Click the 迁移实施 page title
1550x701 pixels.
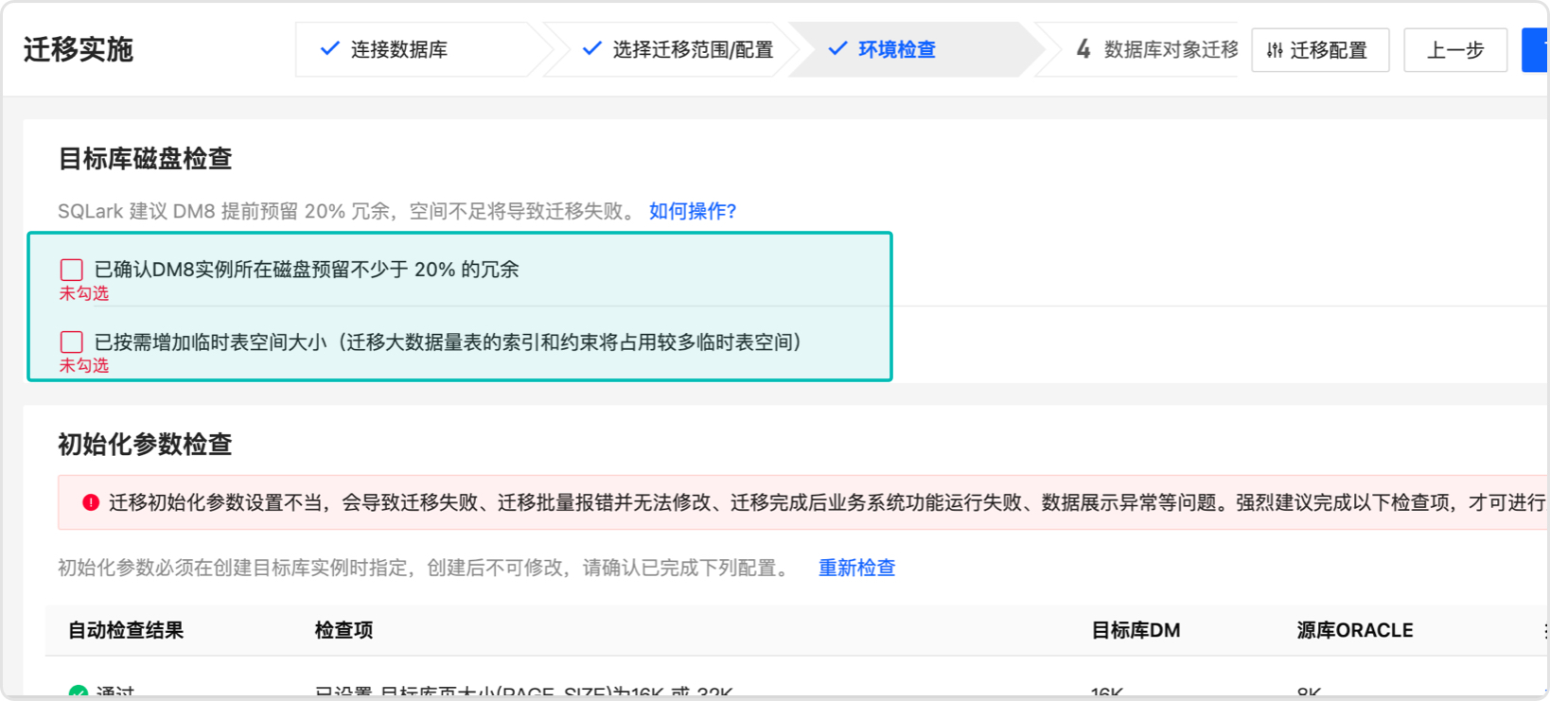click(x=79, y=49)
